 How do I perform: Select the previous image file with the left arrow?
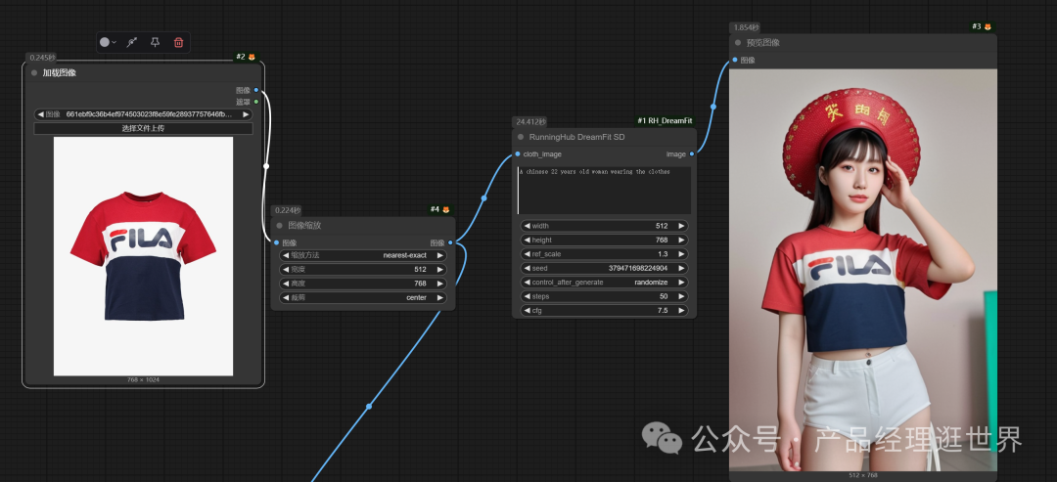40,114
